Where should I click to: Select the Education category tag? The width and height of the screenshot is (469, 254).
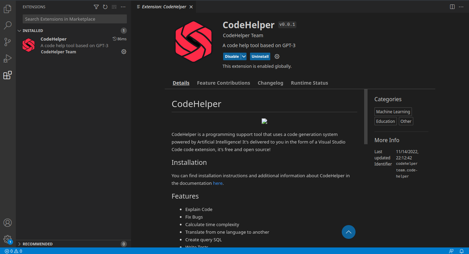point(385,121)
